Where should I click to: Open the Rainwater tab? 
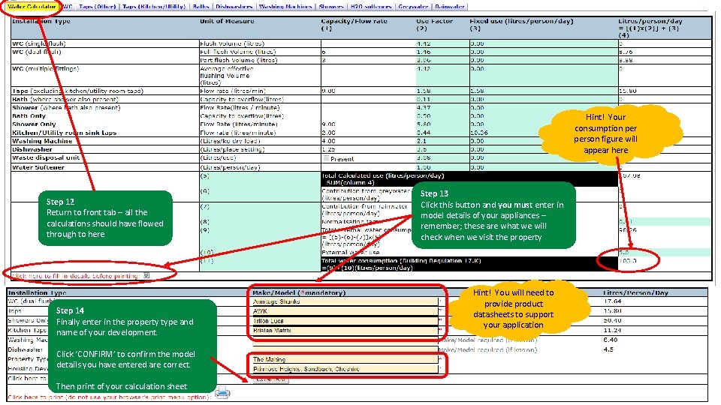coord(450,7)
